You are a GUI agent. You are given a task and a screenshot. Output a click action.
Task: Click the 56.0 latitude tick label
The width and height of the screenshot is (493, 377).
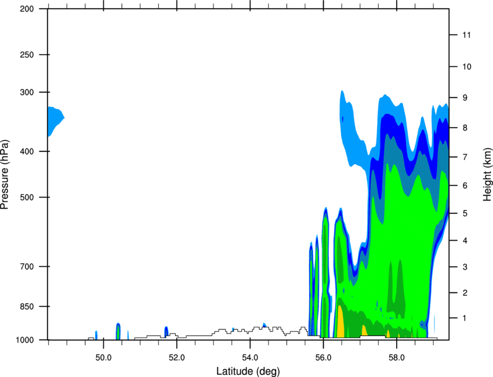pyautogui.click(x=323, y=357)
